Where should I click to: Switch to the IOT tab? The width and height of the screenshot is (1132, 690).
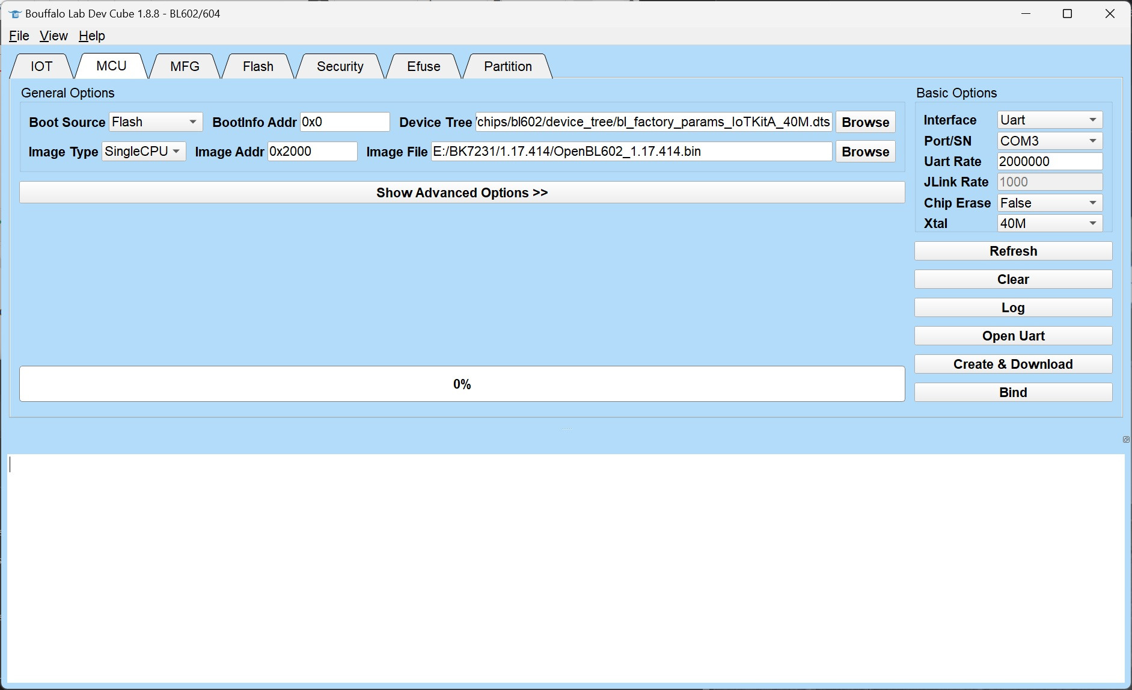coord(40,66)
